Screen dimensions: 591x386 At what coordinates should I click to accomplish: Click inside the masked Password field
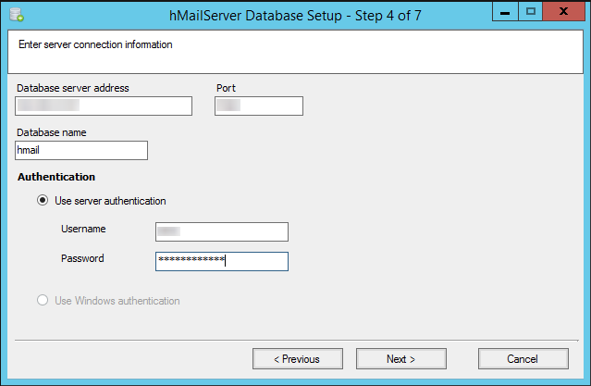(x=222, y=261)
